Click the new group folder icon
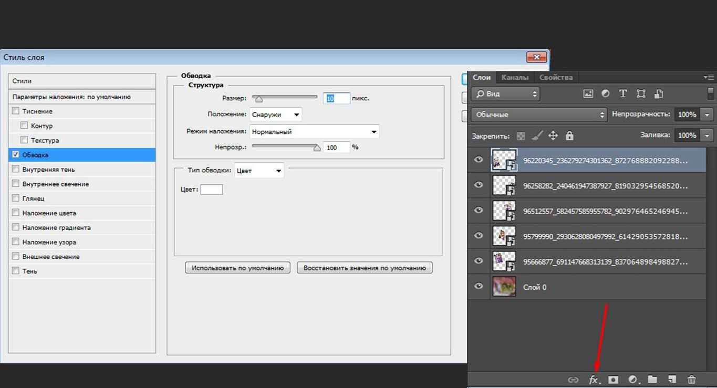717x388 pixels. [652, 380]
